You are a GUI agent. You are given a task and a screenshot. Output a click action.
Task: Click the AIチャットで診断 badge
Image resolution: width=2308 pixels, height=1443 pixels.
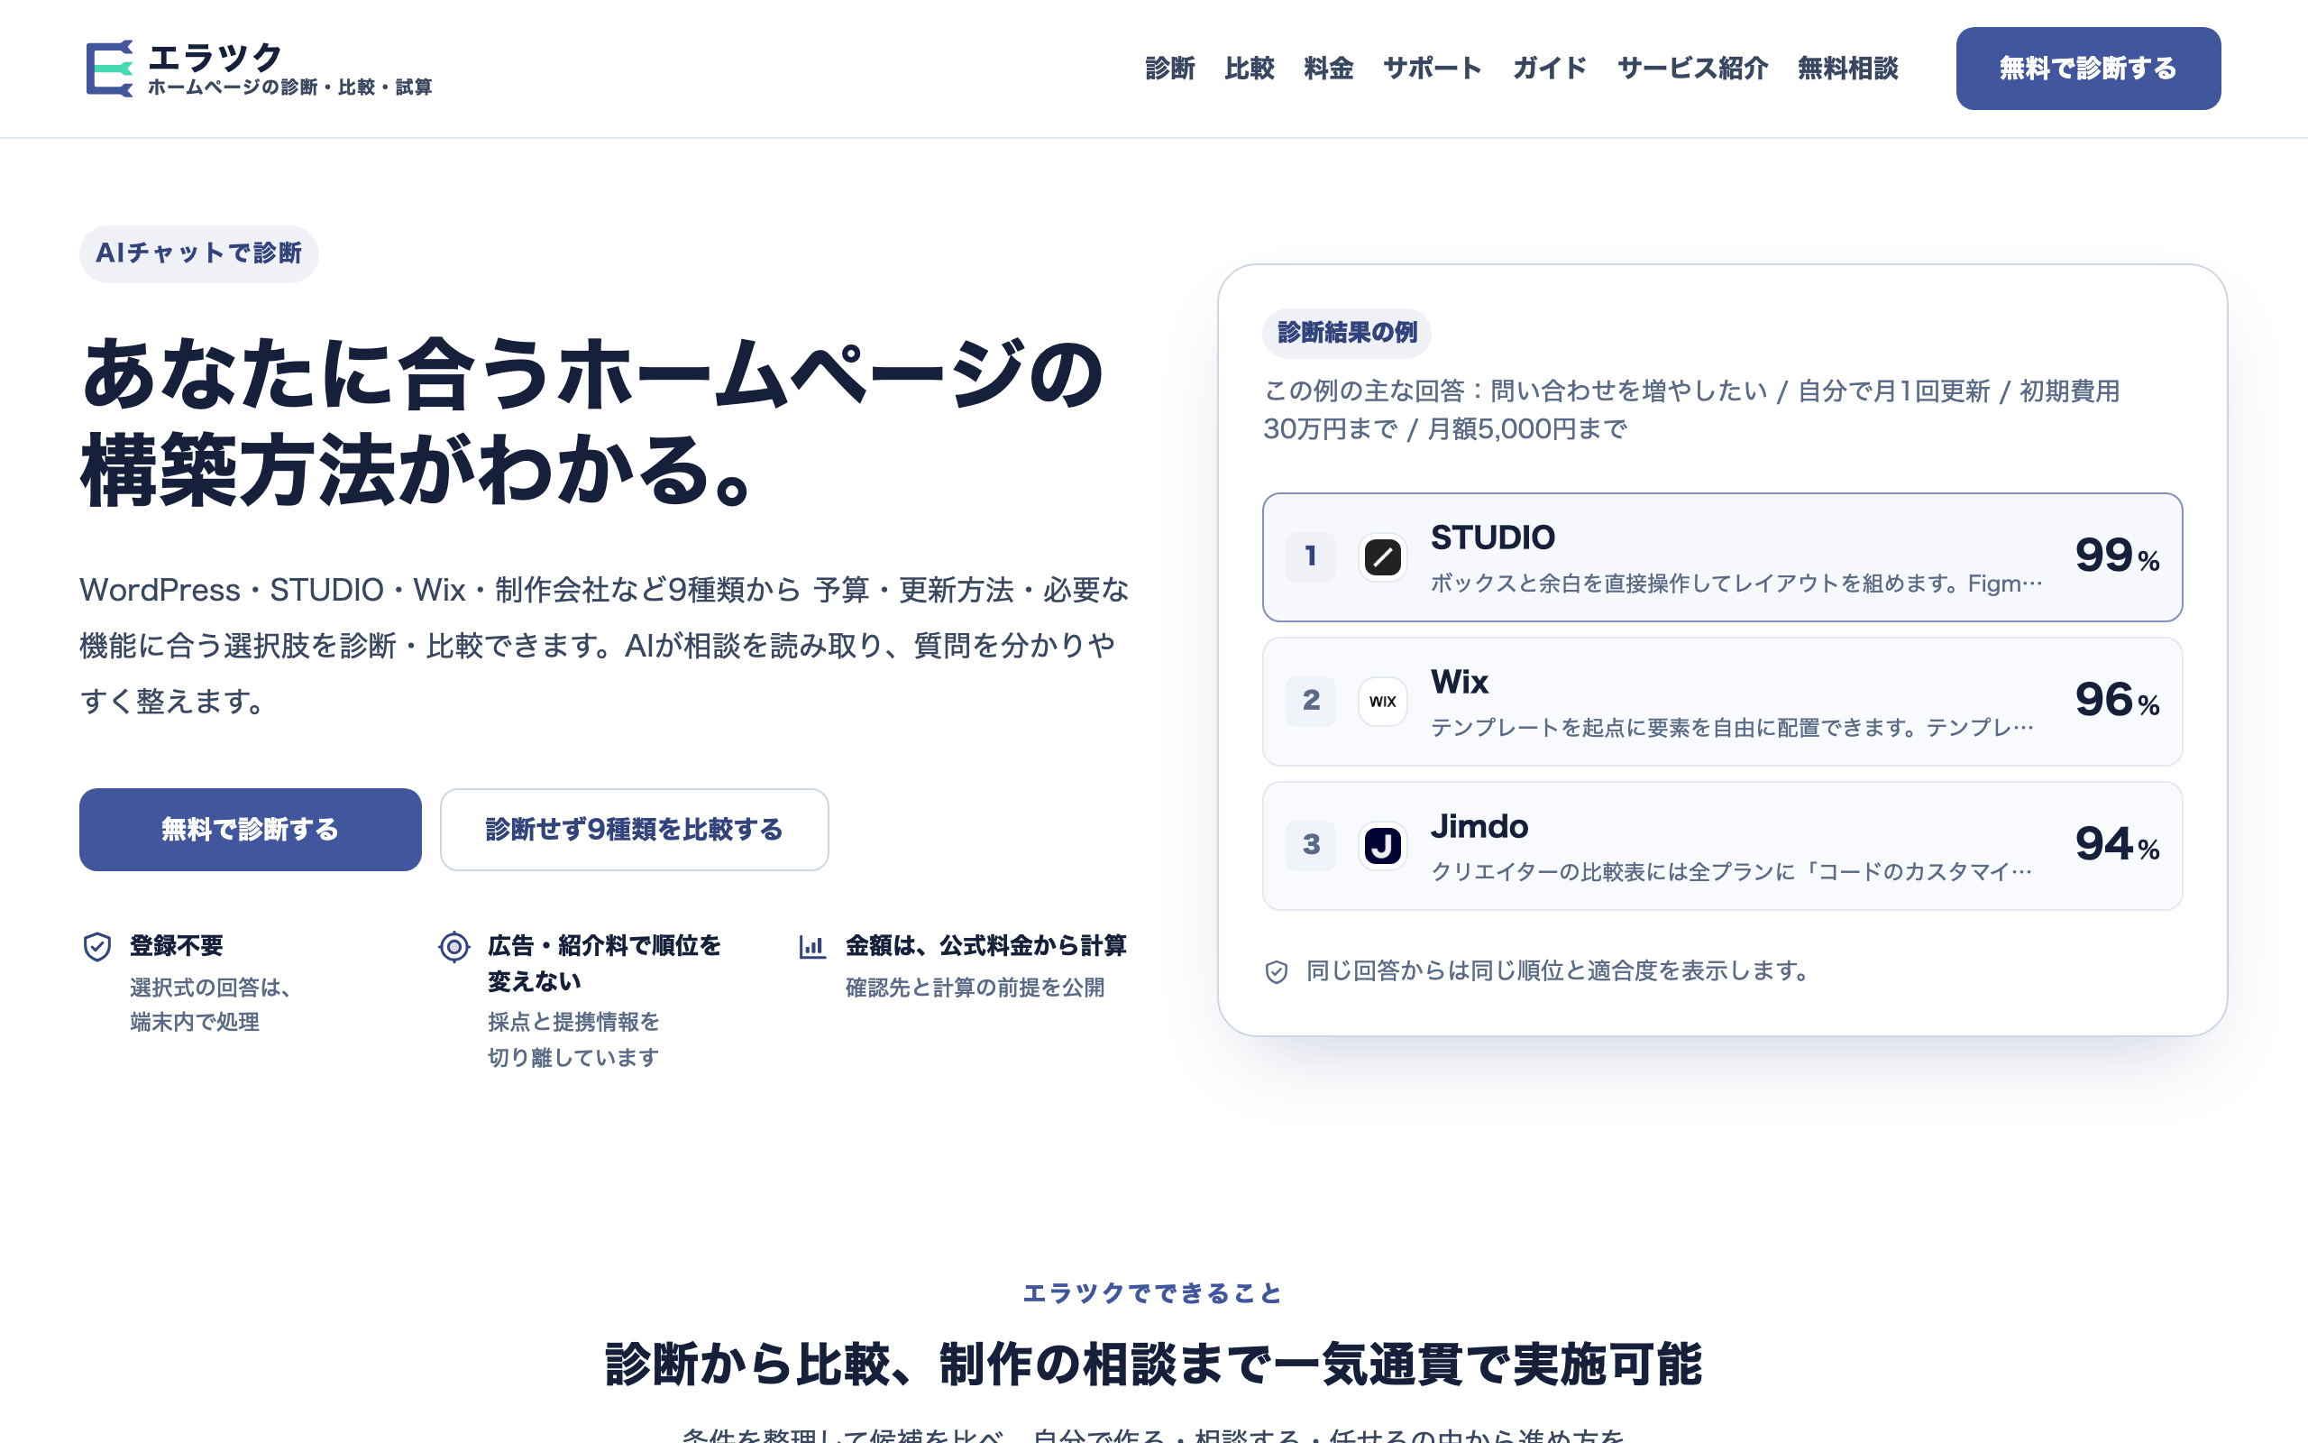click(198, 253)
